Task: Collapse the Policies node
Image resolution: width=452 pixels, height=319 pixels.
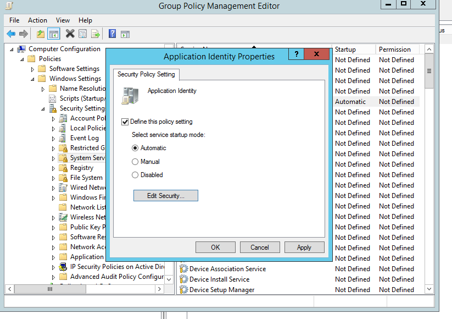Action: (x=22, y=59)
